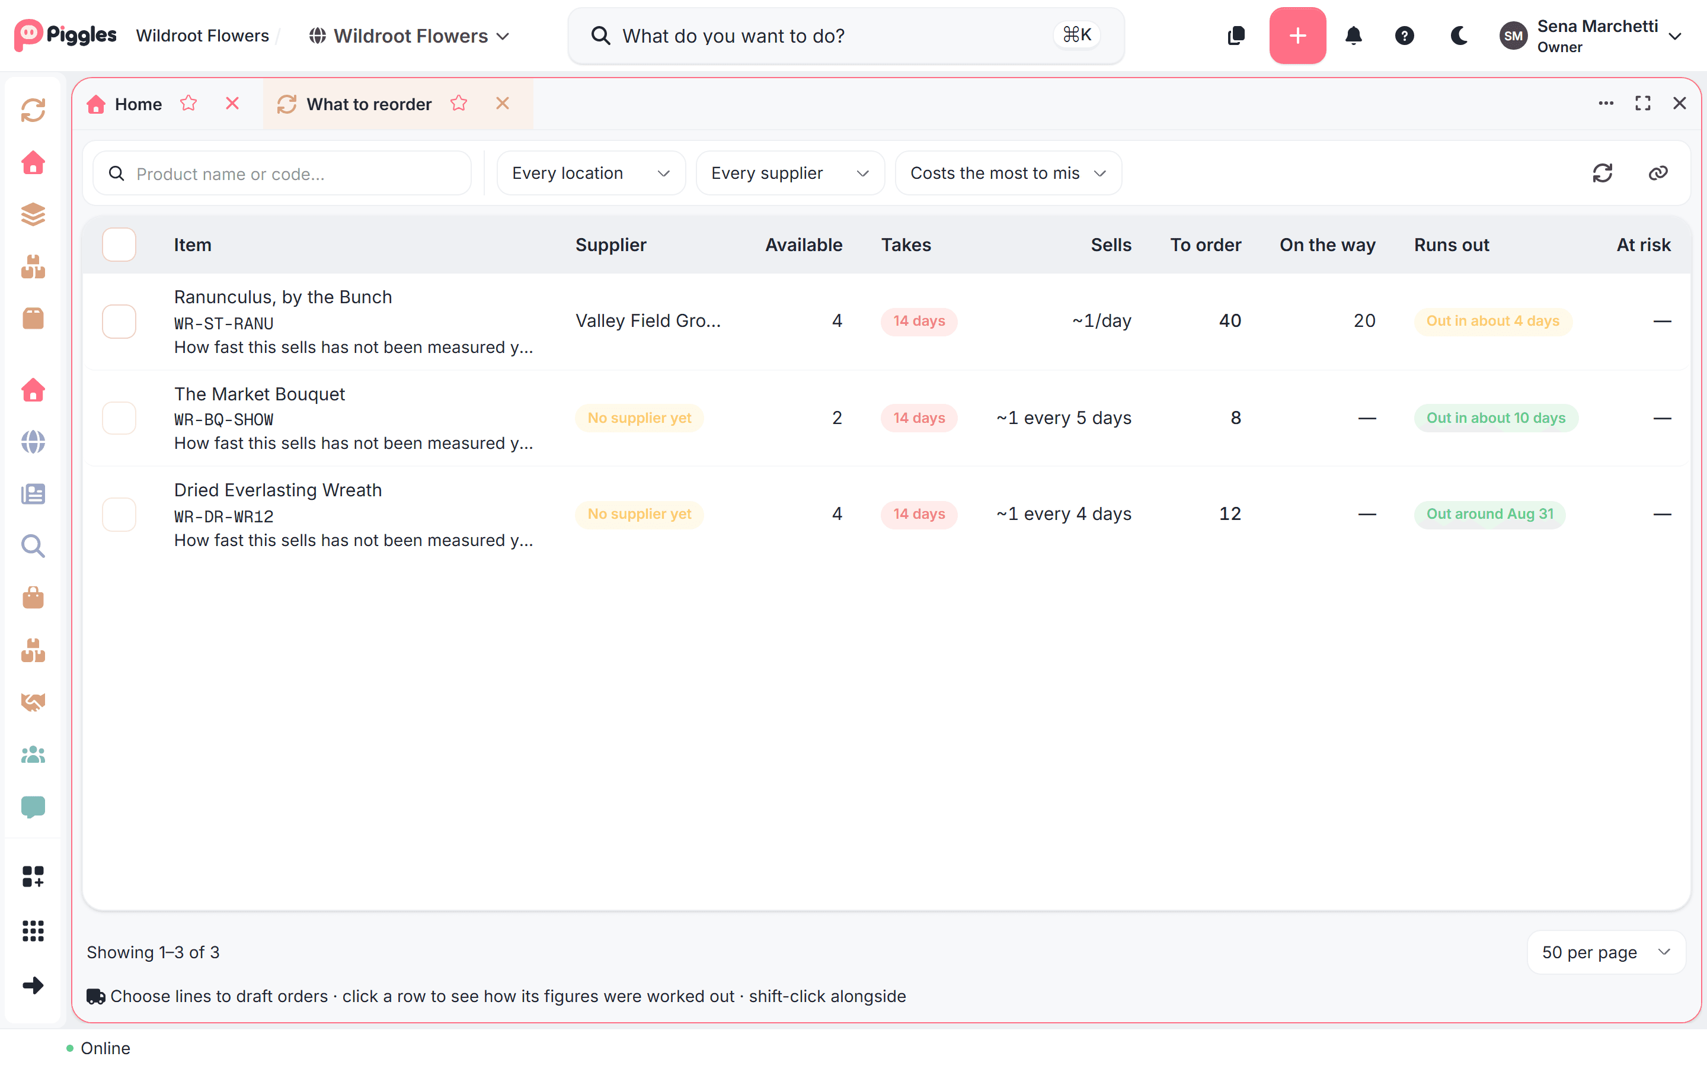Image resolution: width=1707 pixels, height=1066 pixels.
Task: Select the Ranunculus, by the Bunch checkbox
Action: 119,322
